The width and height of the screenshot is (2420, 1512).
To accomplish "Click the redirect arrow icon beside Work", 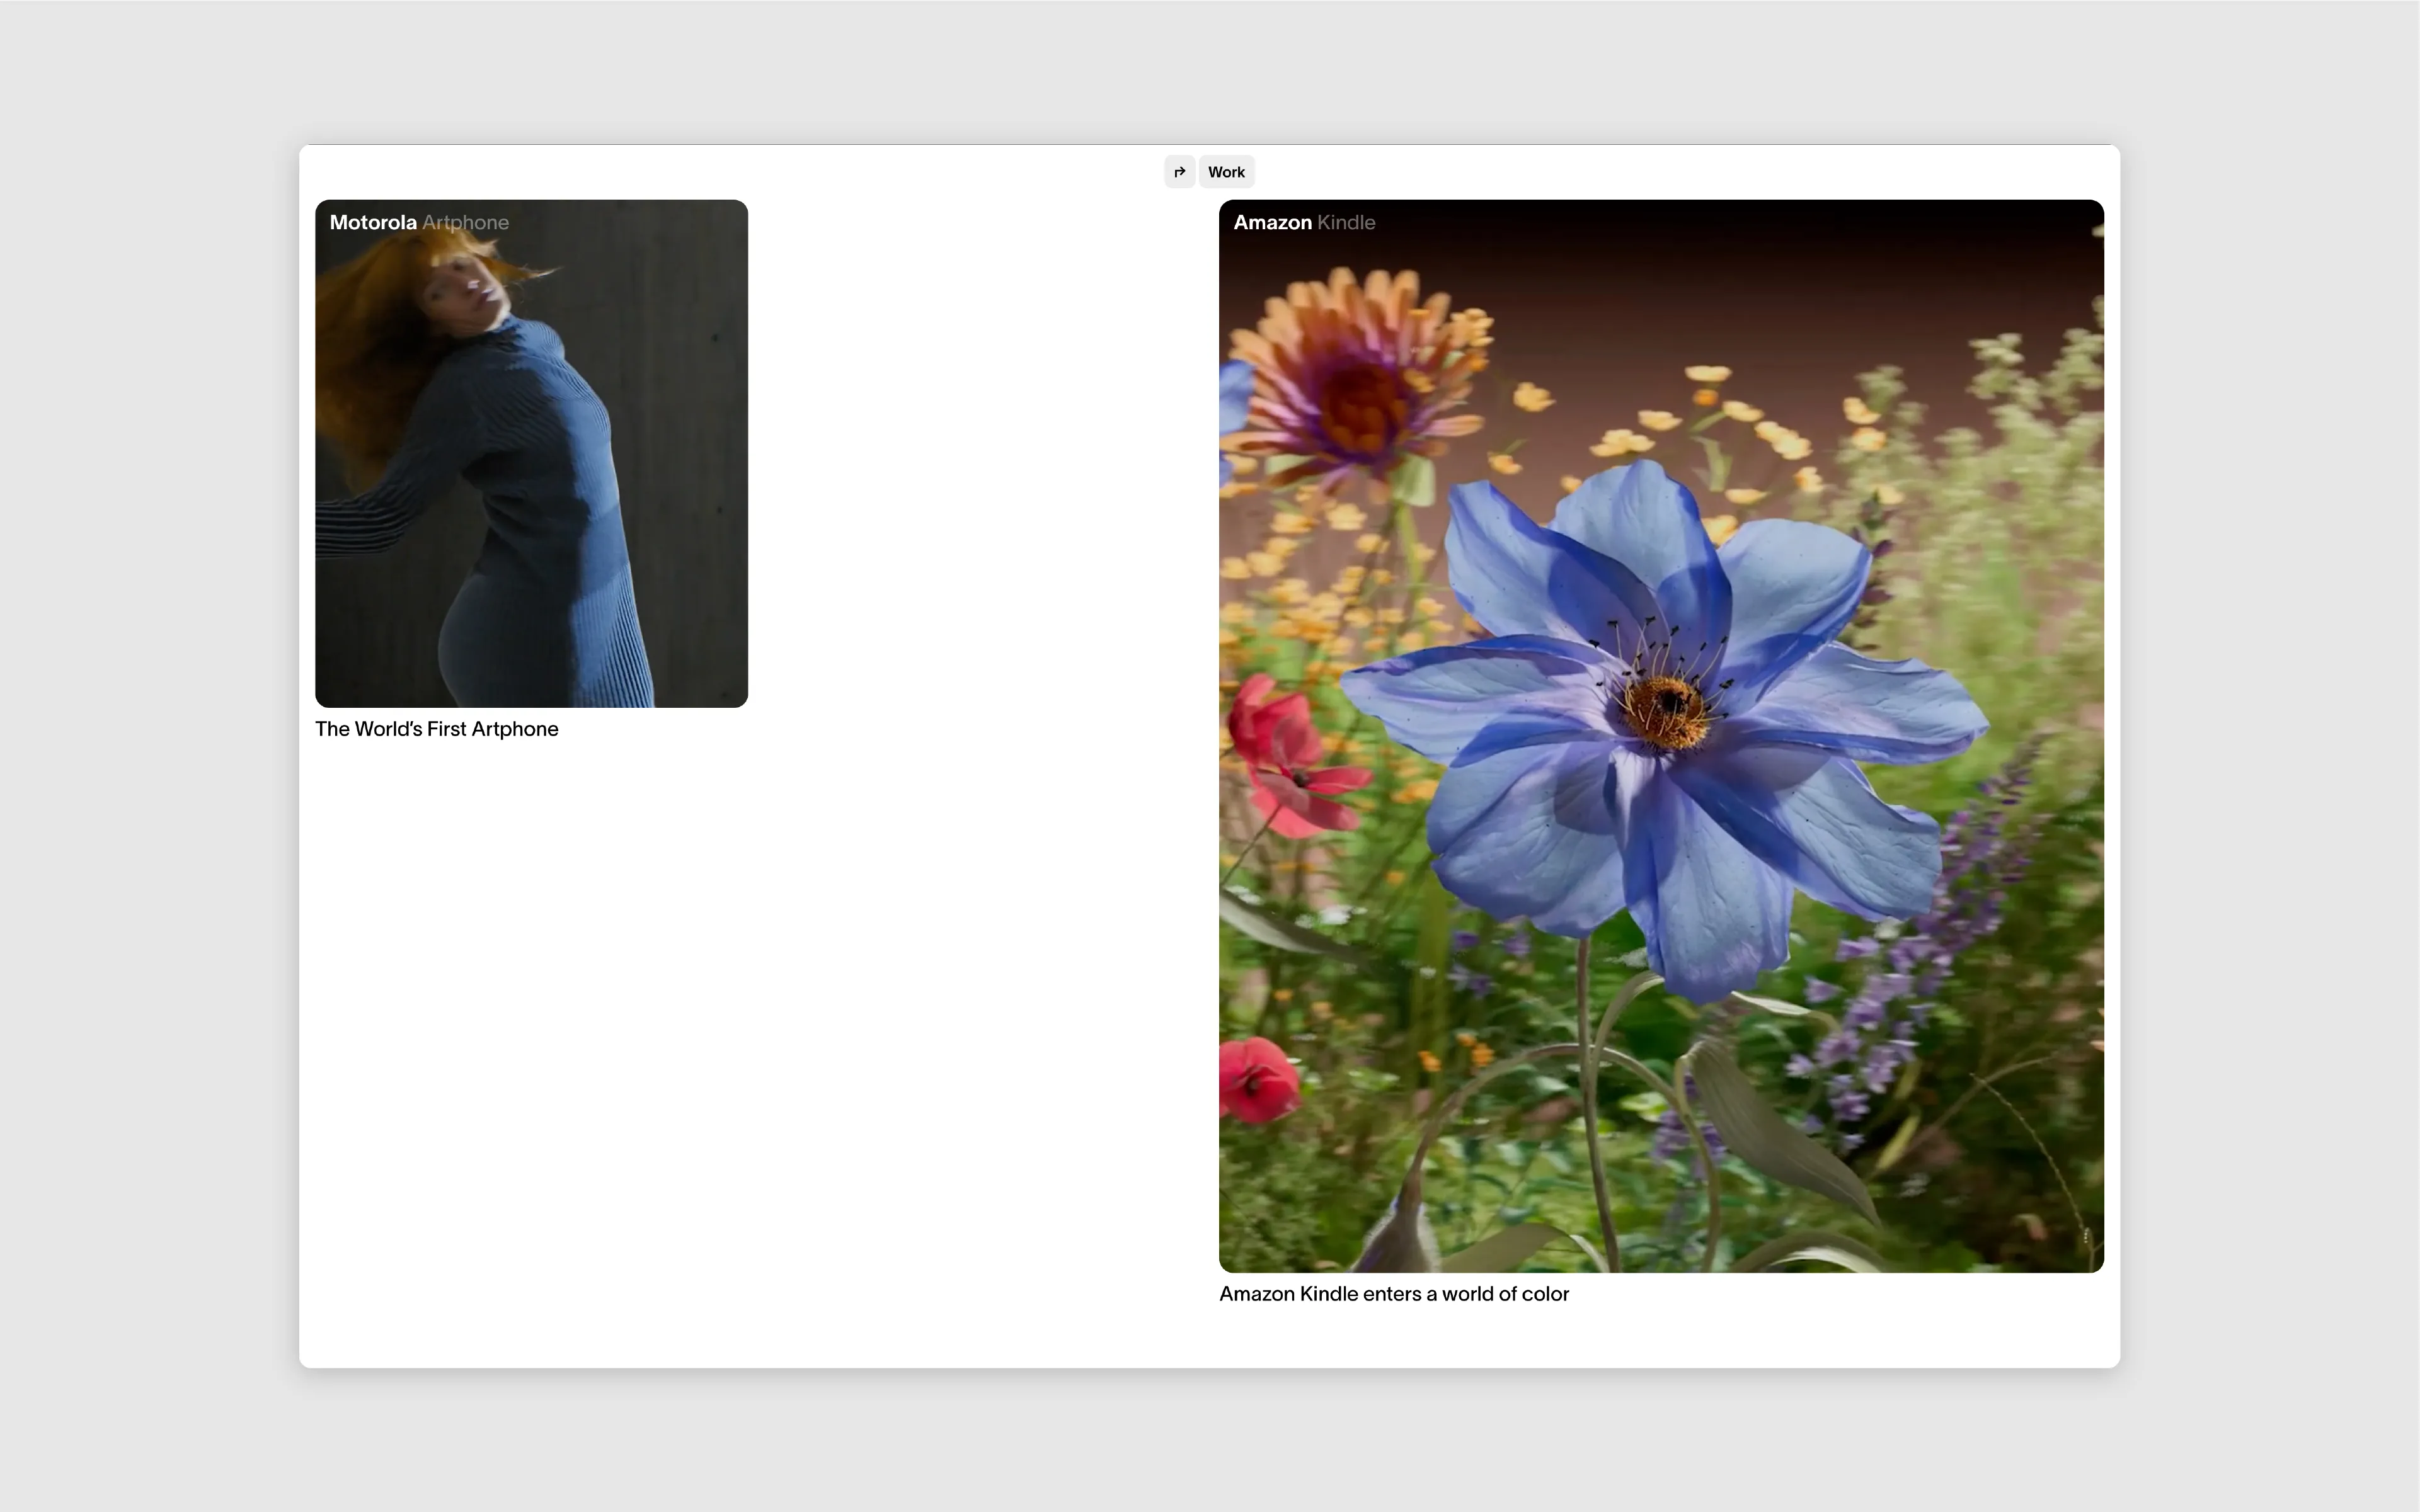I will click(1179, 172).
